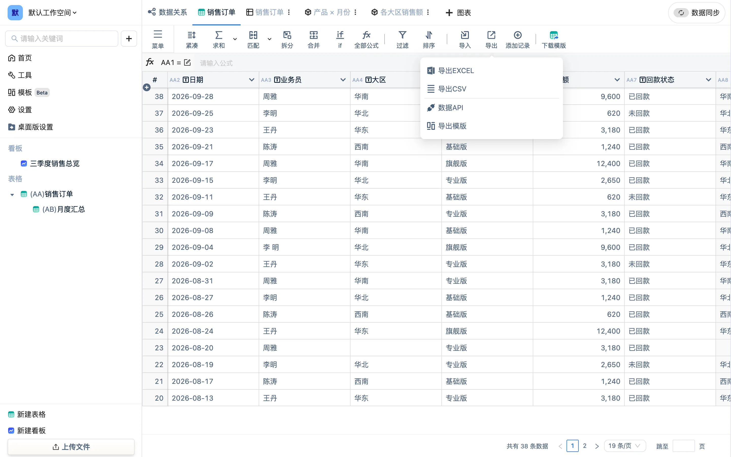This screenshot has height=457, width=731.
Task: Click the 过滤 filter funnel icon
Action: 402,35
